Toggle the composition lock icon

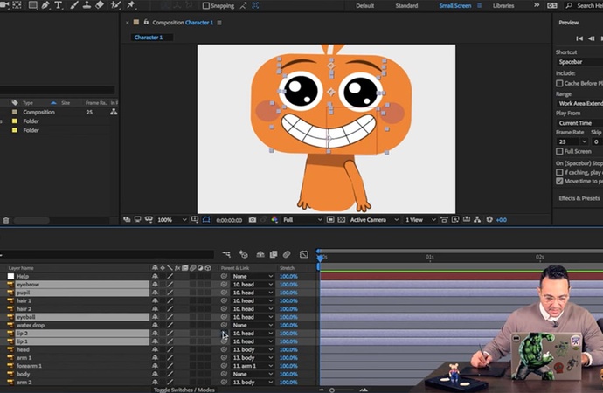tap(146, 23)
